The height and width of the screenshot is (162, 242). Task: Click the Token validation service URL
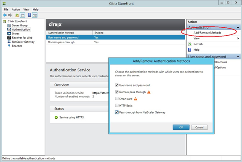point(100,93)
